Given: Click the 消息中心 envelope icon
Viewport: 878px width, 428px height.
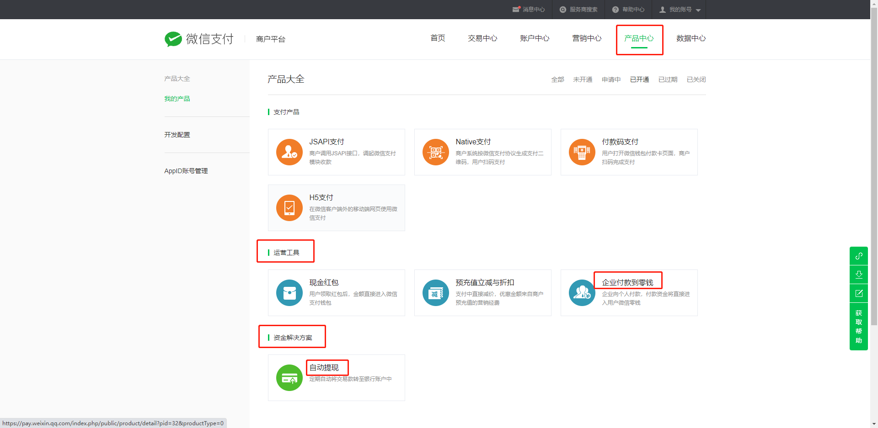Looking at the screenshot, I should tap(516, 9).
